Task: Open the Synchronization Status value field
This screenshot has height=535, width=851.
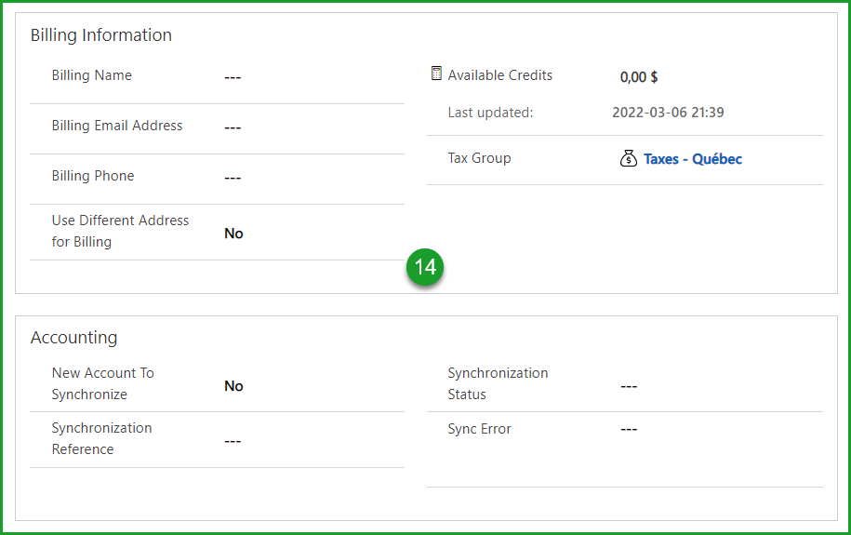Action: 629,386
